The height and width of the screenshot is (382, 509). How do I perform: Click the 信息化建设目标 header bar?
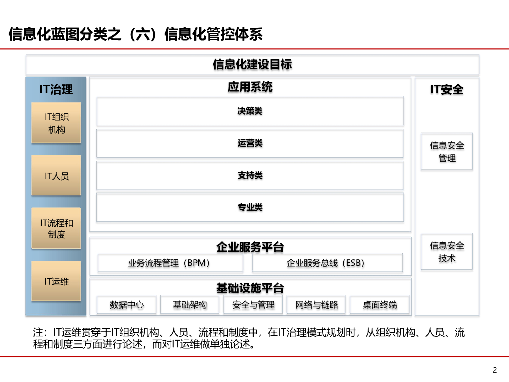tap(252, 64)
